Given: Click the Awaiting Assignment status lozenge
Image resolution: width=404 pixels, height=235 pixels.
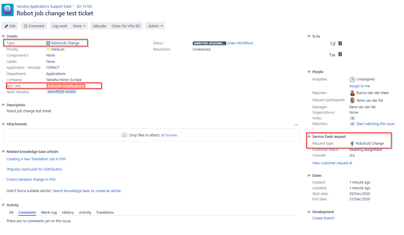Looking at the screenshot, I should pos(210,43).
